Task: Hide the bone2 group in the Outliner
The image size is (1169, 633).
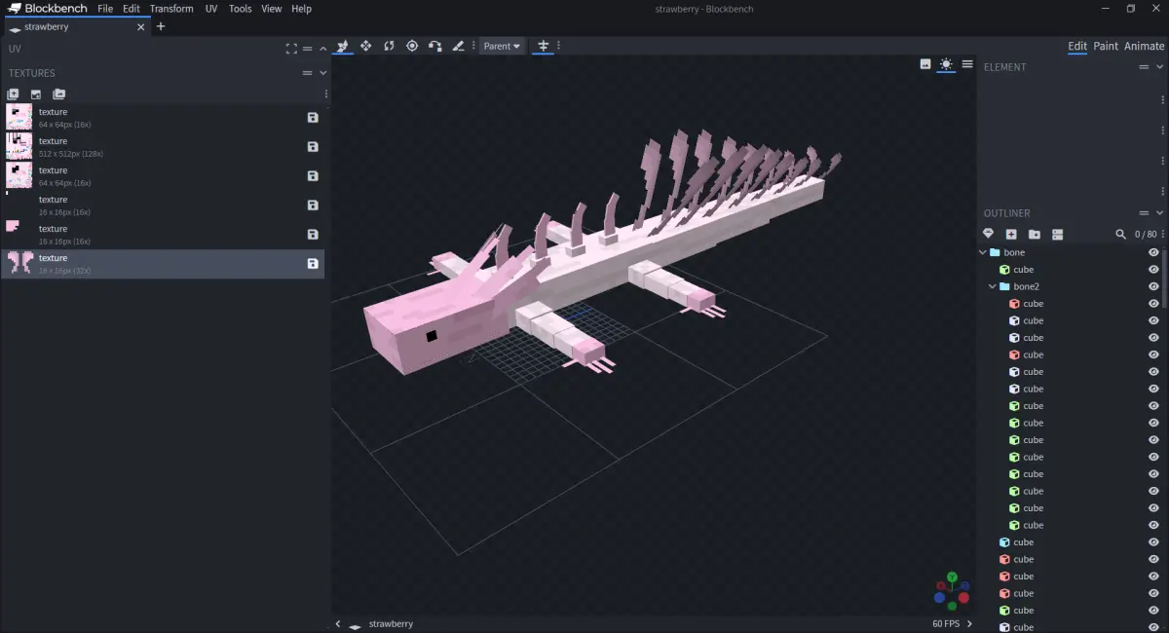Action: 1153,286
